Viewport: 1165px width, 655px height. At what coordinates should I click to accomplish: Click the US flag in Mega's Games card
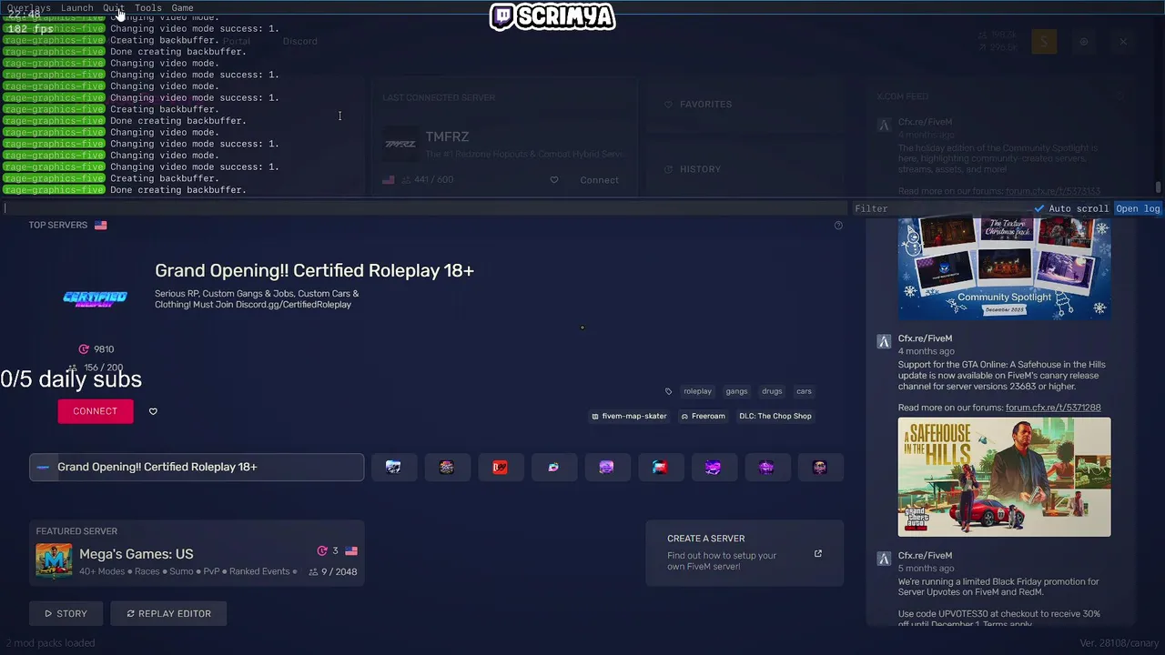(x=351, y=551)
